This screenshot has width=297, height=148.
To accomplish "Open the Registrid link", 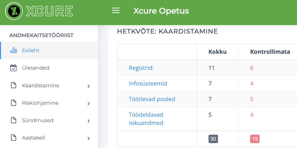I will coord(141,68).
